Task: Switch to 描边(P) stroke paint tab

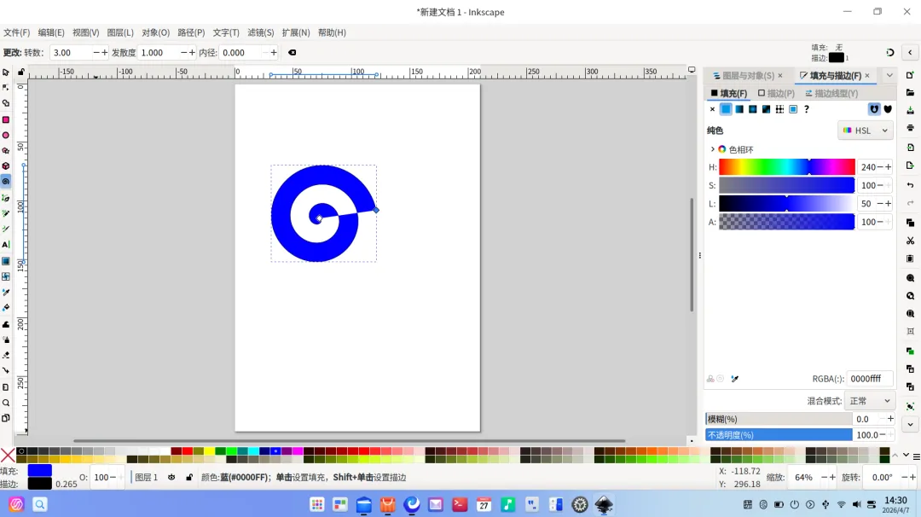Action: coord(776,93)
